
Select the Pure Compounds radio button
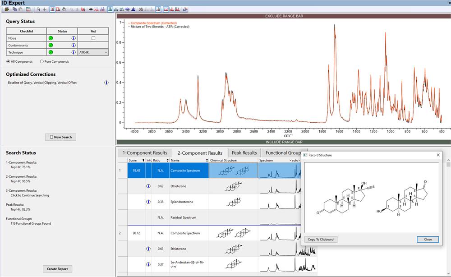(42, 61)
